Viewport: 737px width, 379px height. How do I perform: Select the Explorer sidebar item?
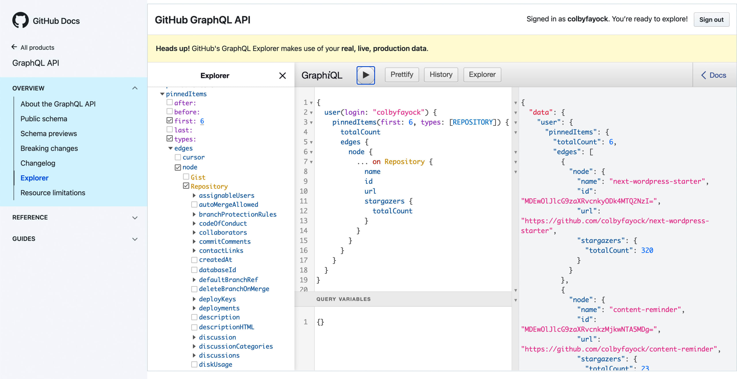35,178
